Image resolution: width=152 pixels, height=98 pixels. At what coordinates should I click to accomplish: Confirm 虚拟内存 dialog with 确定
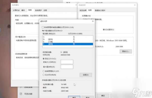click(x=74, y=97)
